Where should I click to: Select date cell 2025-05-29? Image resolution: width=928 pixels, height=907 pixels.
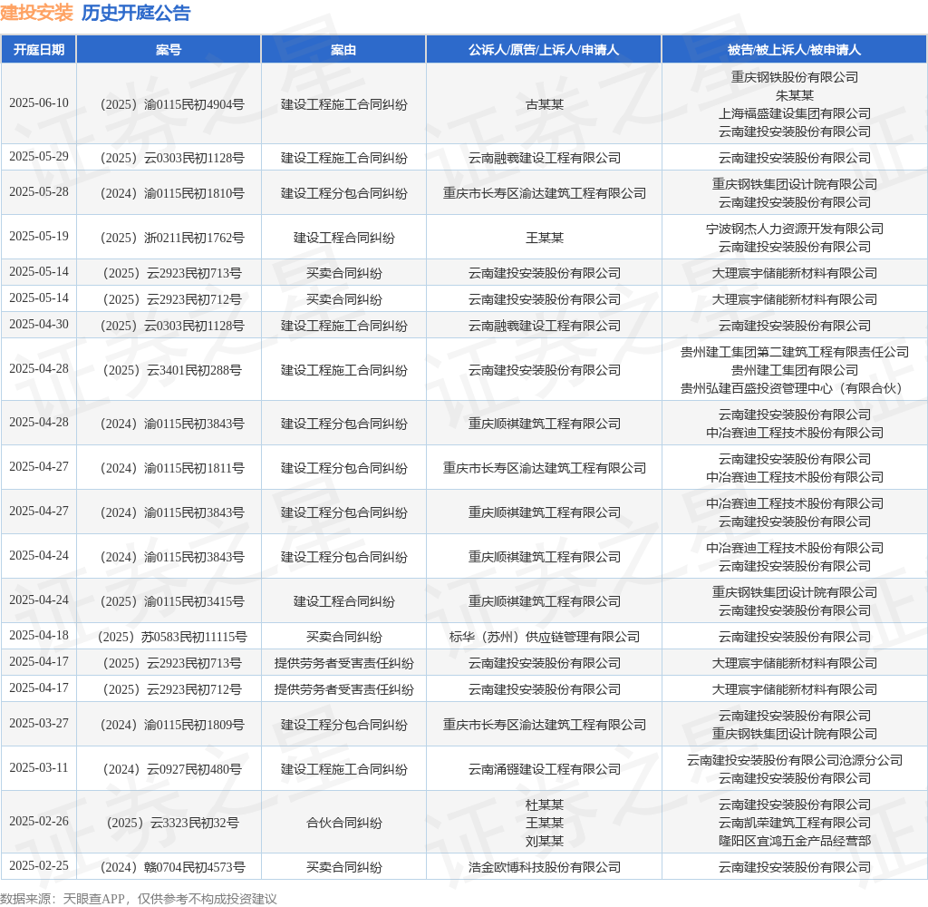click(x=39, y=156)
